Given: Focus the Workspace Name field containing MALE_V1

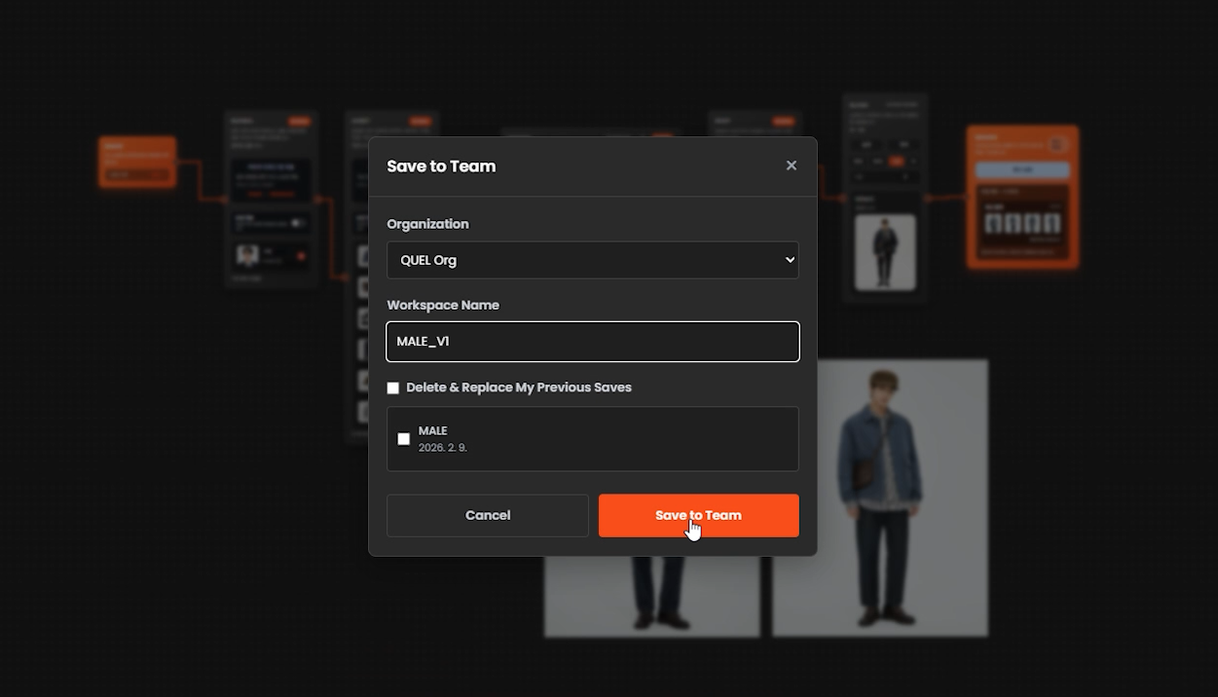Looking at the screenshot, I should pos(593,342).
